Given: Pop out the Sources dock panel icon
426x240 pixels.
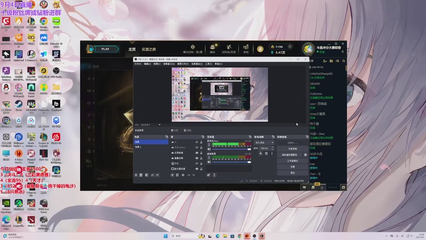Looking at the screenshot, I should [x=203, y=137].
